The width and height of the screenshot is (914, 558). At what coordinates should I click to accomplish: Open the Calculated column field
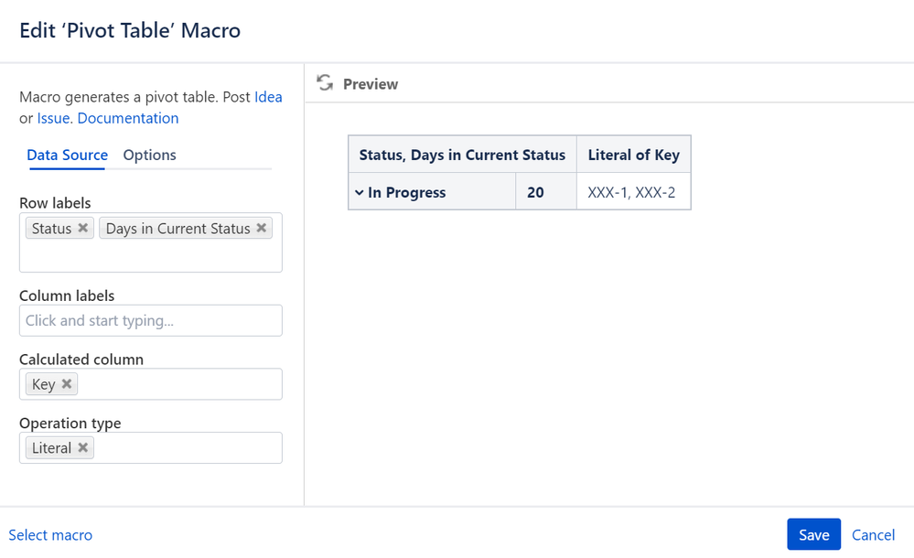pos(178,384)
